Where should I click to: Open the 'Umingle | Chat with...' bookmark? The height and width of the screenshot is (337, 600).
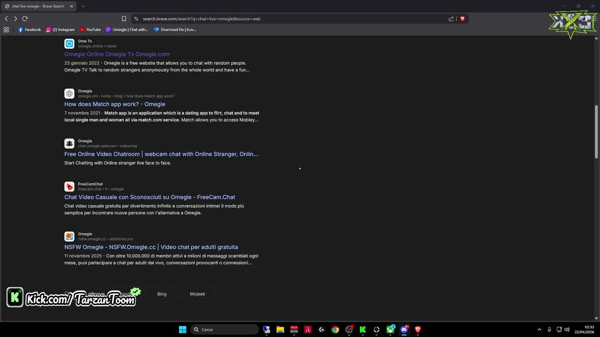[x=127, y=29]
